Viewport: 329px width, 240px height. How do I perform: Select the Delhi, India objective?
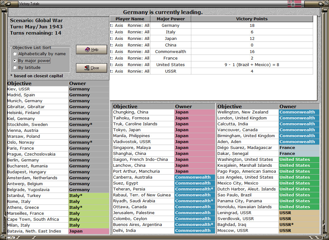coord(143,231)
